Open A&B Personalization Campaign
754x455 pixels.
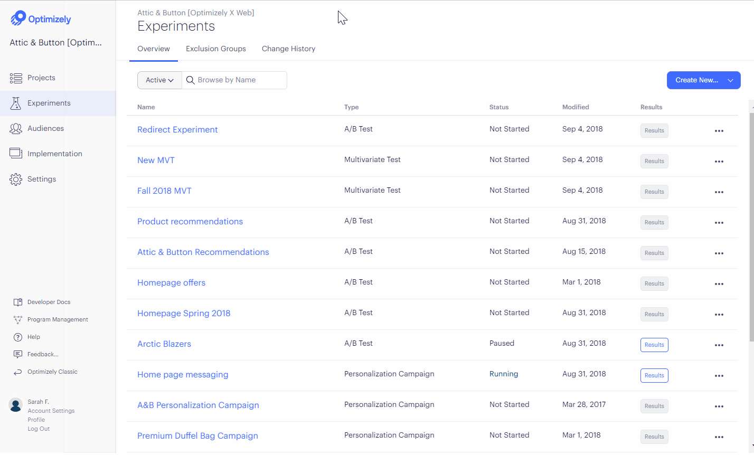(x=198, y=405)
